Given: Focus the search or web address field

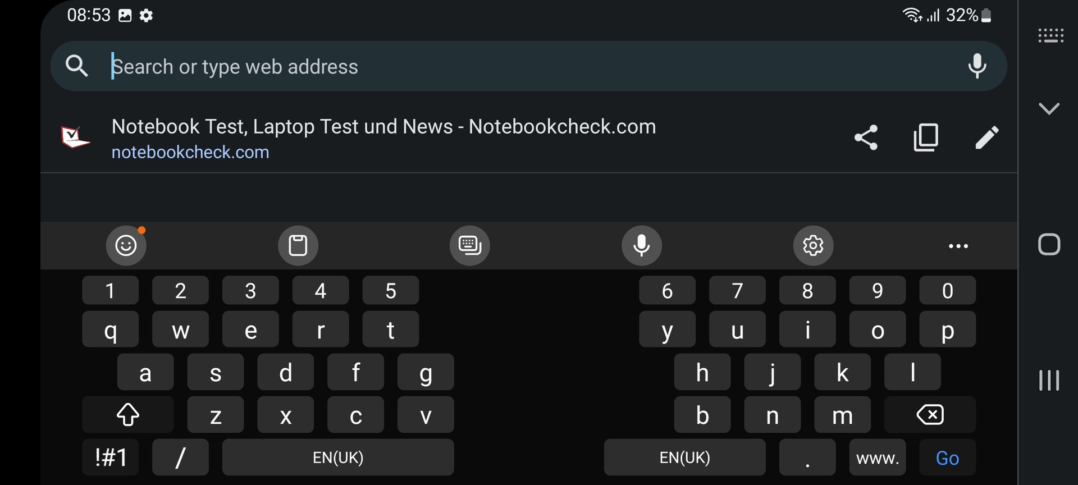Looking at the screenshot, I should 505,67.
